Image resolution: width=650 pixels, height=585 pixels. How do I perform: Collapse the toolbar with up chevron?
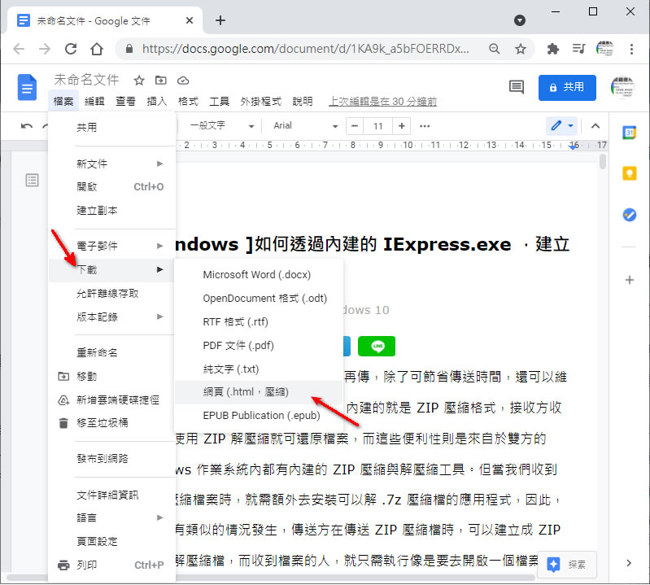pos(595,126)
